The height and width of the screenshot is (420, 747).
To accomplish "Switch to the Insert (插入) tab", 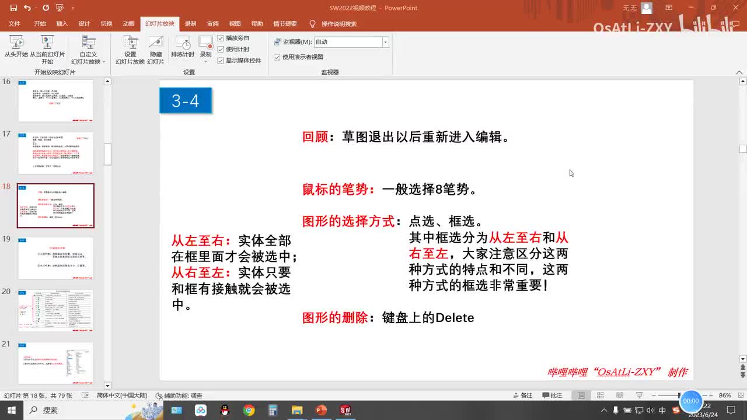I will coord(62,24).
